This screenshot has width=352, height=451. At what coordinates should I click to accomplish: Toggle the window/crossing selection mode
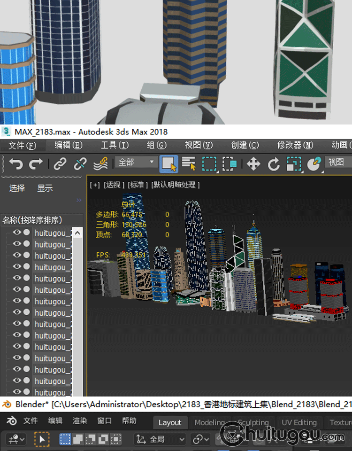pos(229,163)
